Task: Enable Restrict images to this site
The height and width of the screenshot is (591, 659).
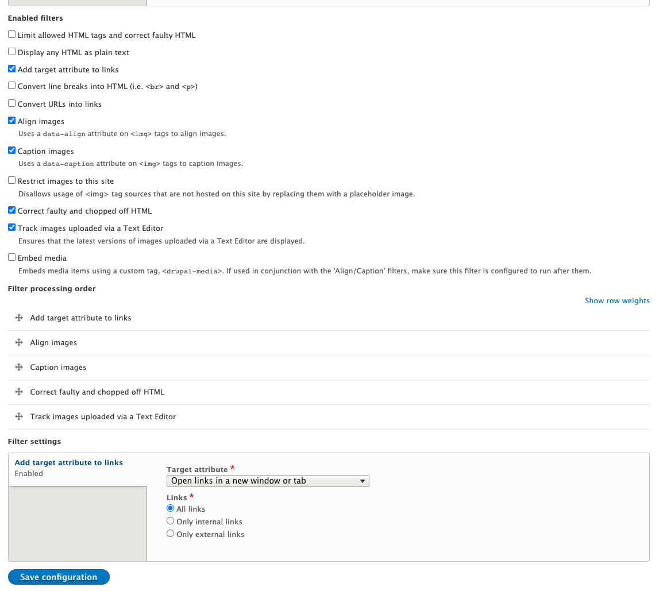Action: click(x=11, y=180)
